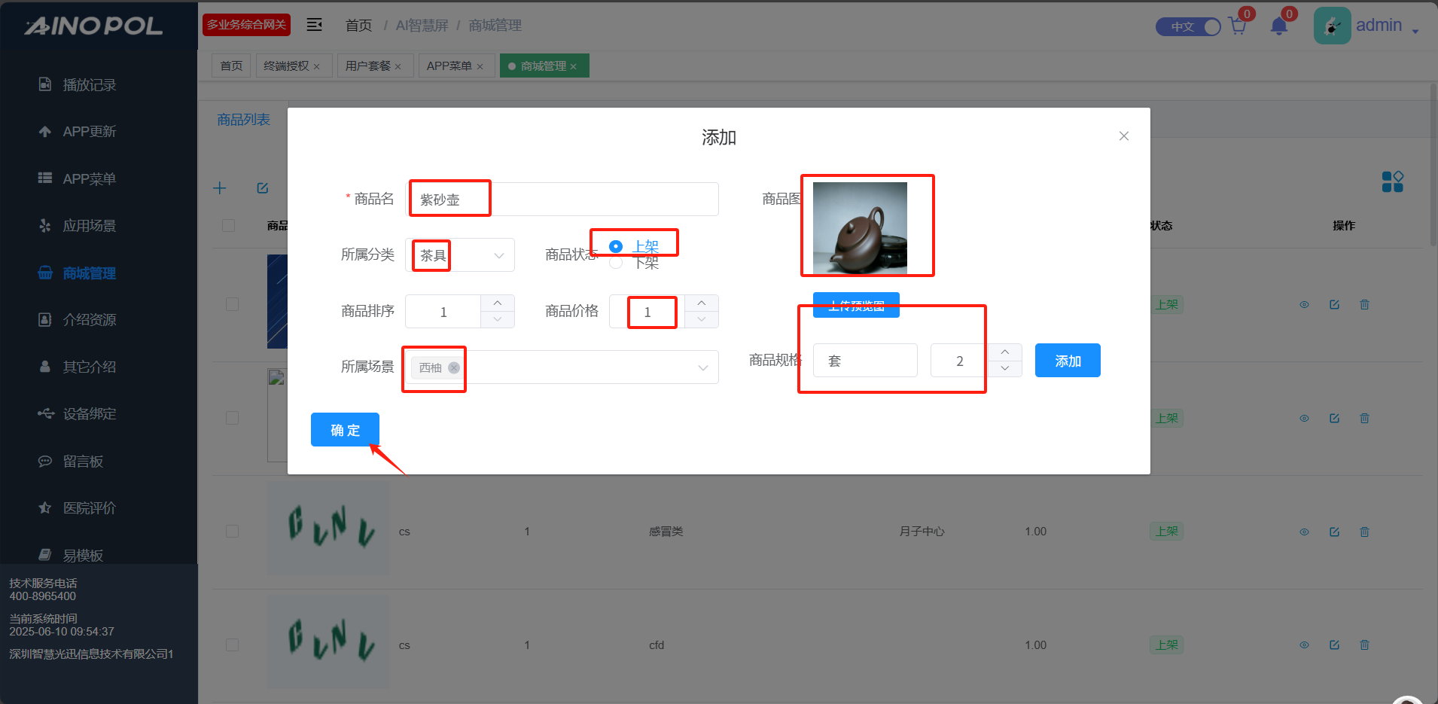Screen dimensions: 1438x704
Task: Tick the checkbox for the cfd row
Action: (x=232, y=645)
